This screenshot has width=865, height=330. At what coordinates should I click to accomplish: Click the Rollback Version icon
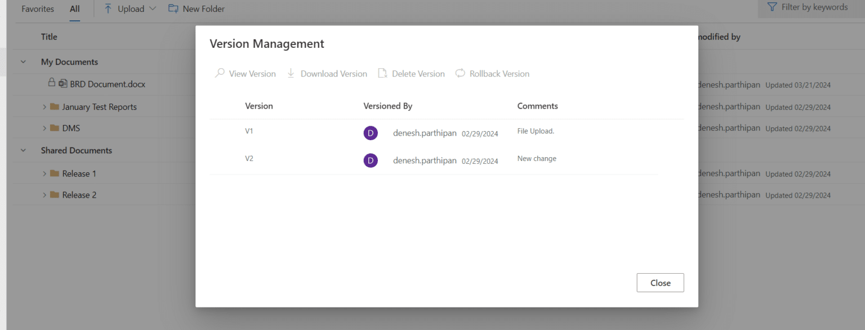click(x=460, y=73)
